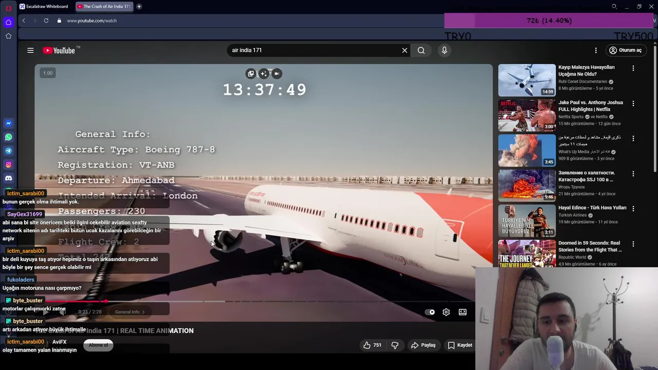Open a new browser tab

point(139,7)
